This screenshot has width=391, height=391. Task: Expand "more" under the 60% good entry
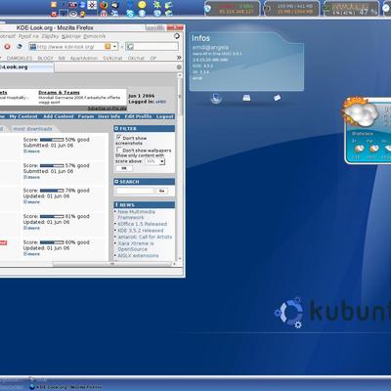click(x=31, y=254)
